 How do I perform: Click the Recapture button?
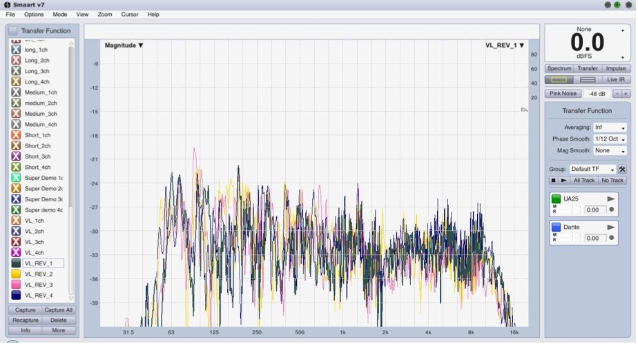point(26,320)
